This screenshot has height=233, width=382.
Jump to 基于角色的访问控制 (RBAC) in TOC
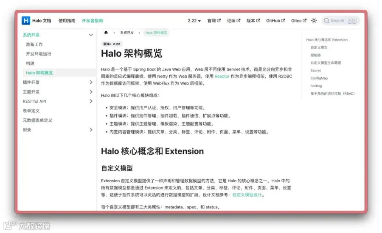[332, 93]
